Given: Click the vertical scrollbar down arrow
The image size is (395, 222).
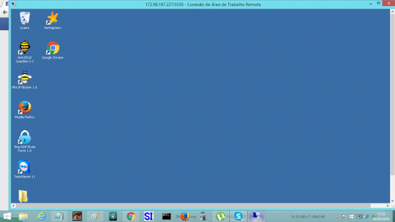Looking at the screenshot, I should tap(393, 200).
